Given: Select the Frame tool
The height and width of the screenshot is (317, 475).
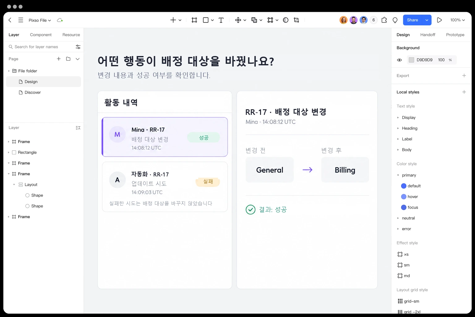Looking at the screenshot, I should point(194,20).
